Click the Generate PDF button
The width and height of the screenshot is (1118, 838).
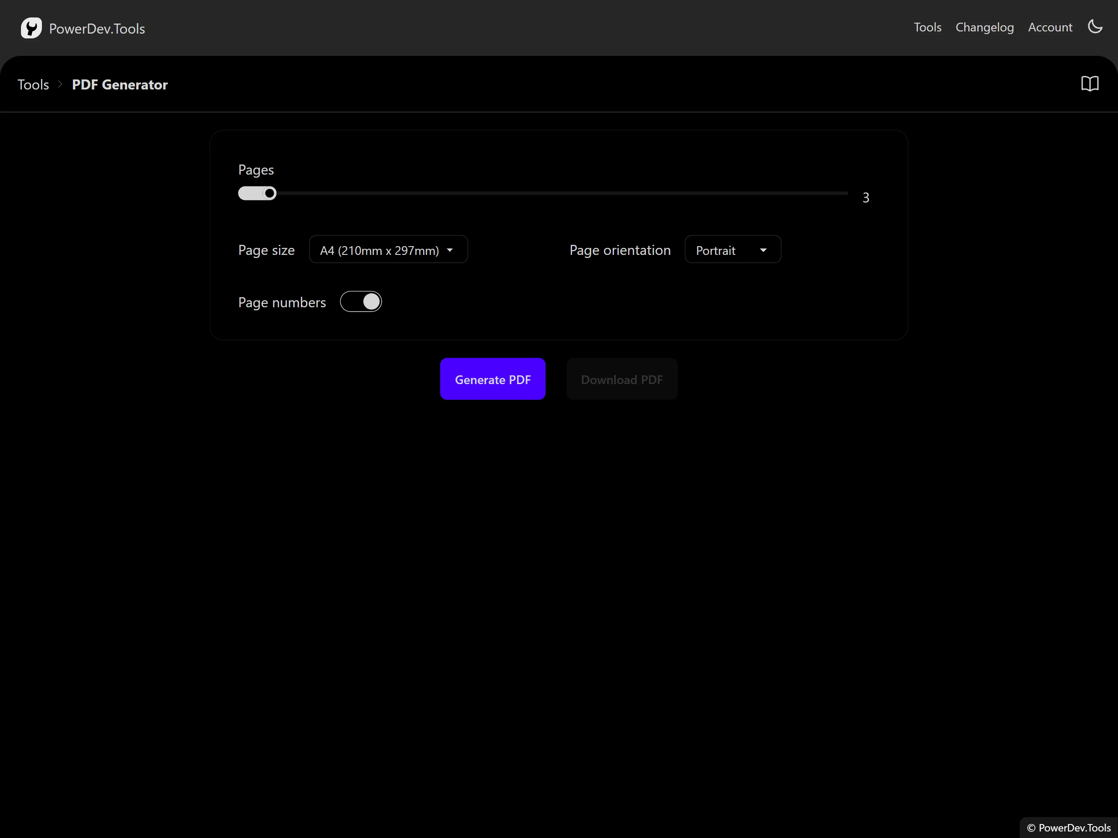[492, 379]
